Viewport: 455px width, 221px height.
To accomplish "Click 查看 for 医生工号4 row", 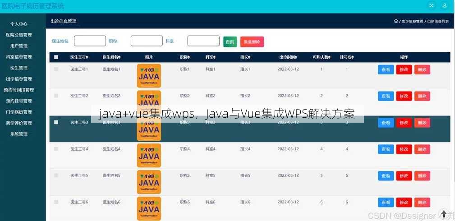I will pos(386,149).
